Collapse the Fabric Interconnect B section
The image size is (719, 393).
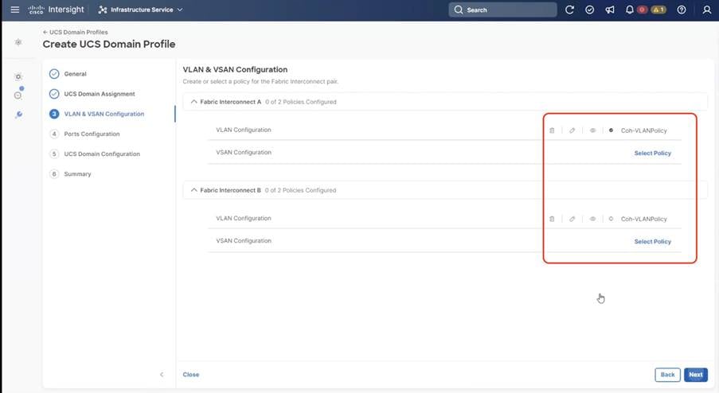coord(194,190)
